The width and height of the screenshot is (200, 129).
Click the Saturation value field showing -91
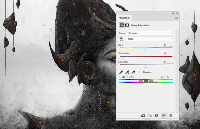coord(169,53)
